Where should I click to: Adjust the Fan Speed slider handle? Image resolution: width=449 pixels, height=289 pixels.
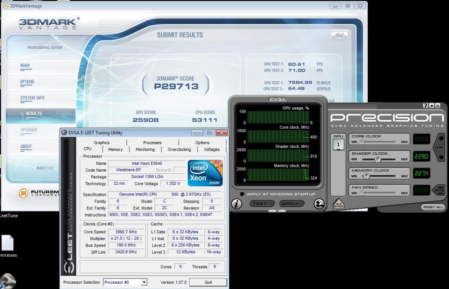[361, 193]
